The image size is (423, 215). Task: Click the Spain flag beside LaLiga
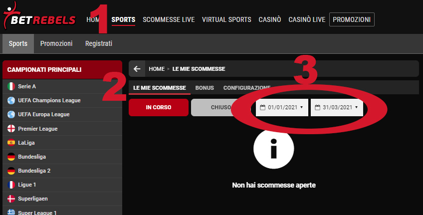11,143
